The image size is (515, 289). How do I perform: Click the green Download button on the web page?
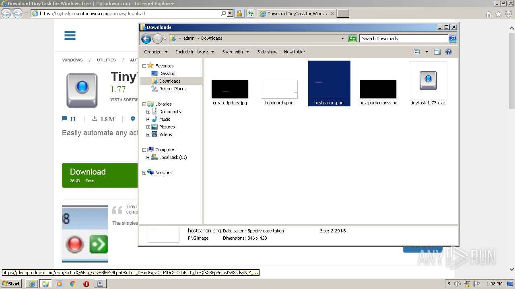click(x=100, y=175)
